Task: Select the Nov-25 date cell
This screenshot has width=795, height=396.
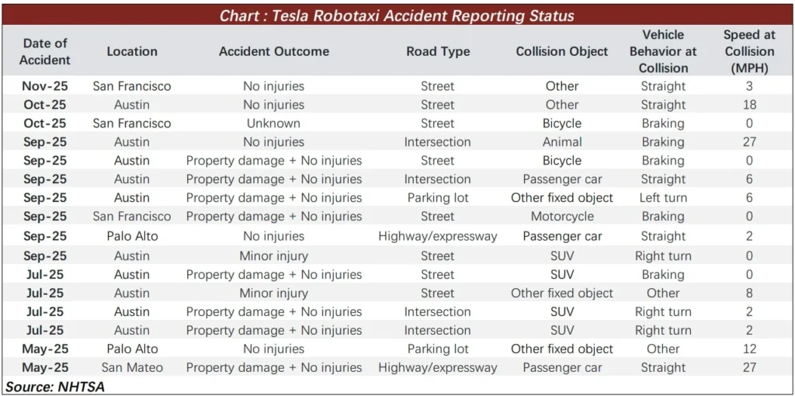Action: point(44,86)
